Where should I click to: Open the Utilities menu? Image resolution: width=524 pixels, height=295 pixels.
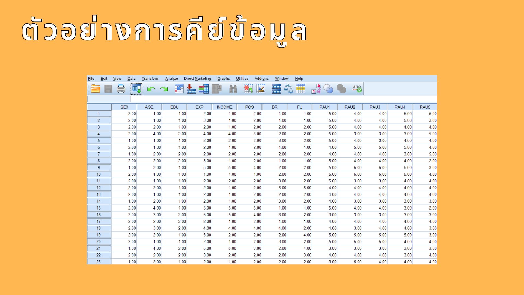coord(242,79)
